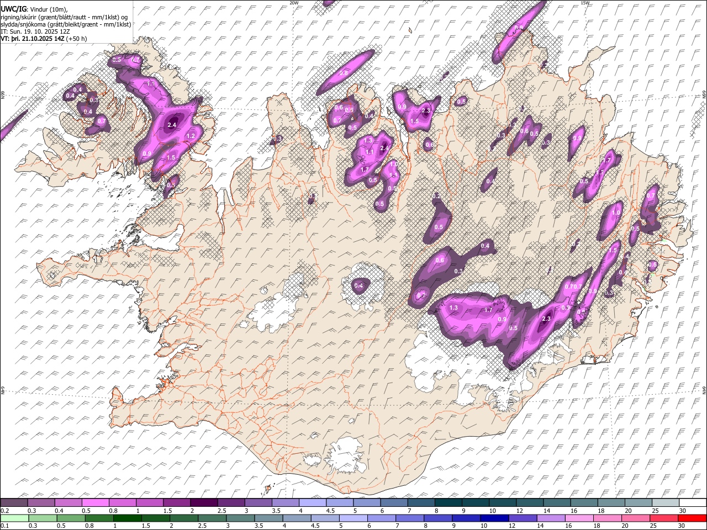The image size is (707, 530).
Task: Pick the bottom-row swatch between 5 and 6
Action: [354, 518]
